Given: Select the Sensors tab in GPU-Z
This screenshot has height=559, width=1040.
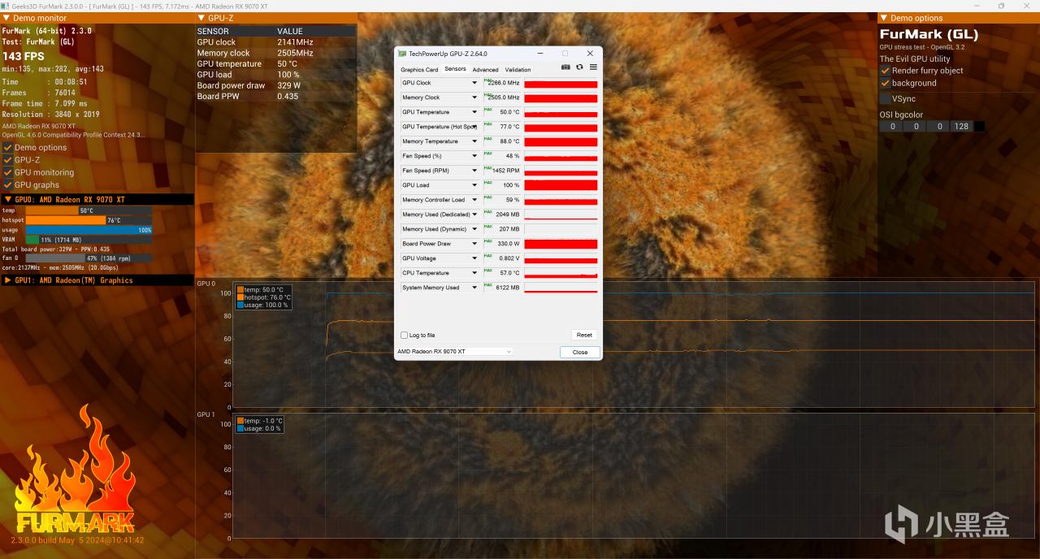Looking at the screenshot, I should coord(455,69).
